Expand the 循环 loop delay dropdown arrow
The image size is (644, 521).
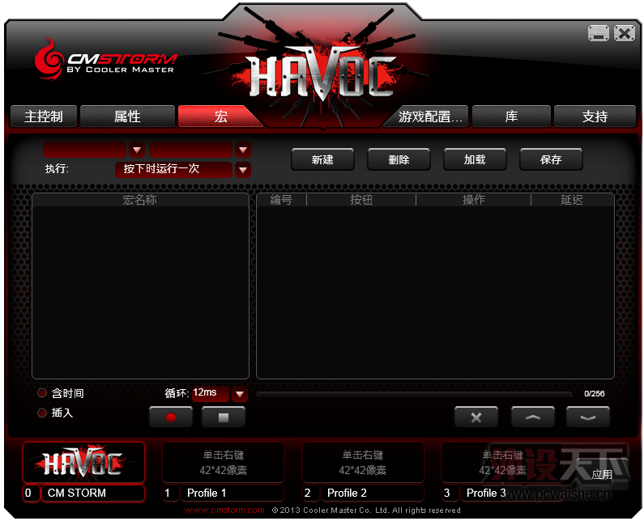[240, 394]
